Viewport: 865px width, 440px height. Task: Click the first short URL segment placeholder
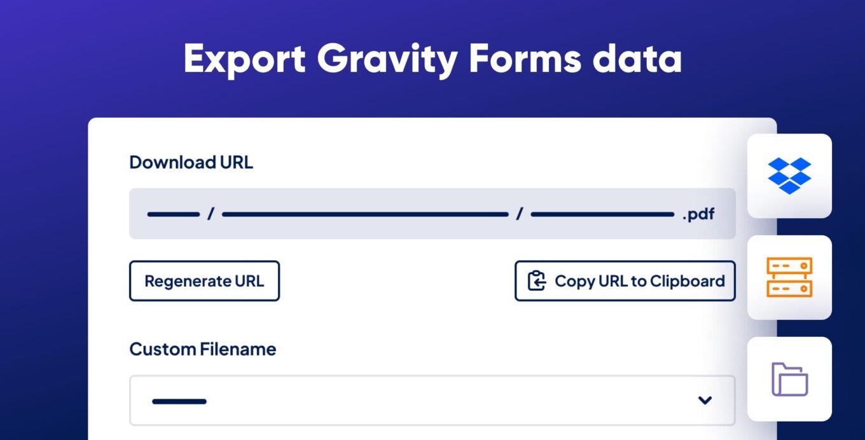coord(173,215)
